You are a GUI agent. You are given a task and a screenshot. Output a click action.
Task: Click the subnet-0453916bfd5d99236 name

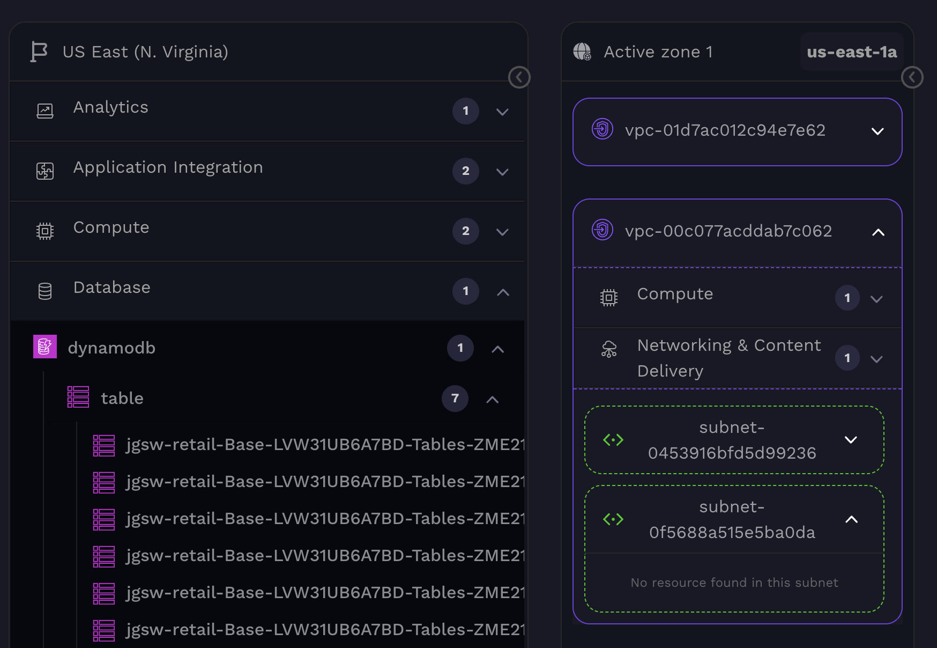(x=732, y=440)
